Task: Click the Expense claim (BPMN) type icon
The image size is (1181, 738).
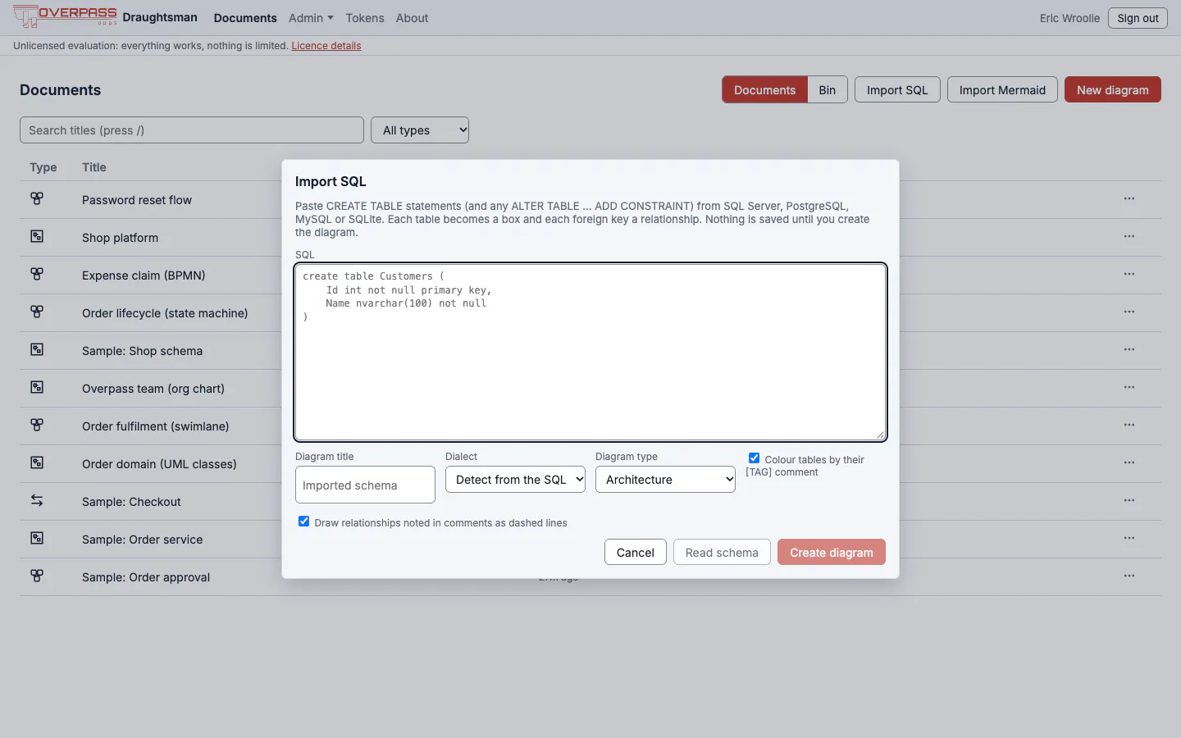Action: point(37,274)
